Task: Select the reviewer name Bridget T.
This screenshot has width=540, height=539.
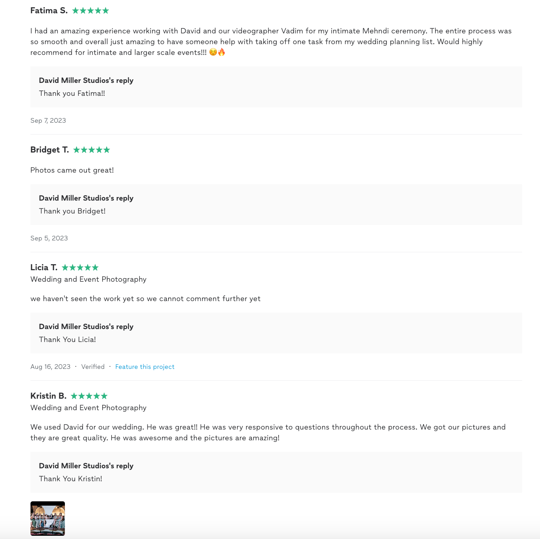Action: point(49,150)
